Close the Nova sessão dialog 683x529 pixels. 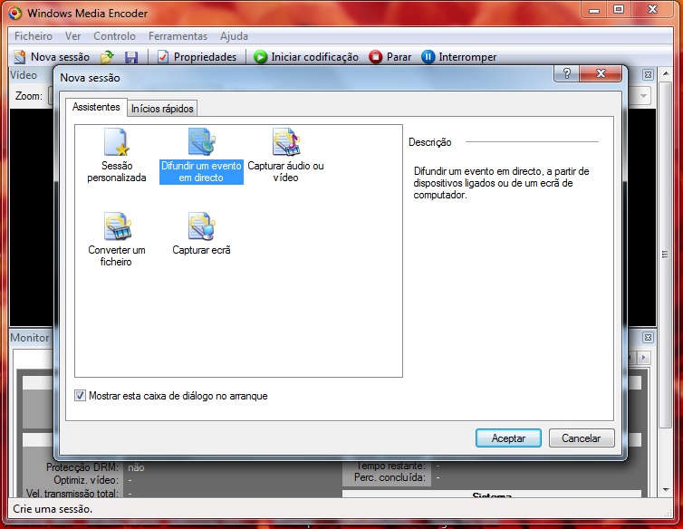click(601, 73)
